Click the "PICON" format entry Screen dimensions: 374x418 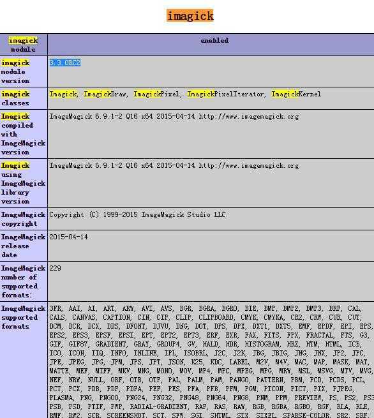click(x=273, y=389)
